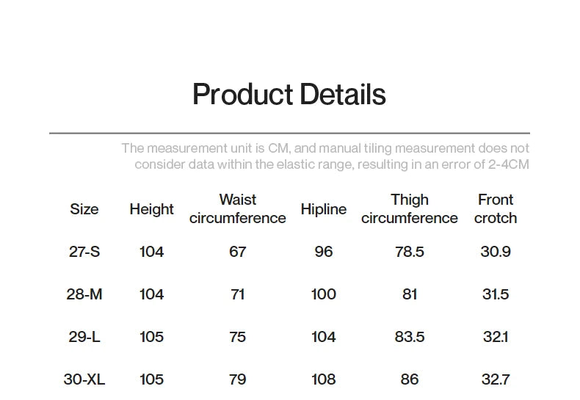The image size is (580, 400).
Task: Click hipline value 100 for size 28-M
Action: click(323, 294)
